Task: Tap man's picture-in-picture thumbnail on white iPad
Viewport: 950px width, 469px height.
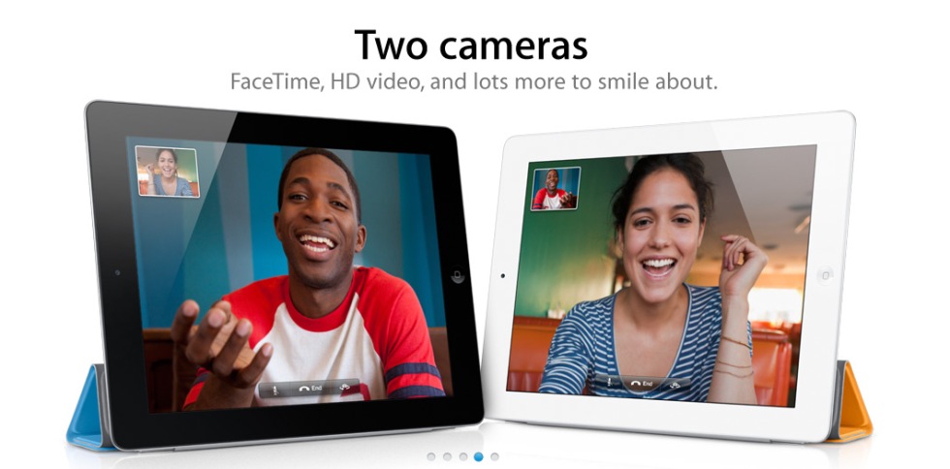Action: 554,189
